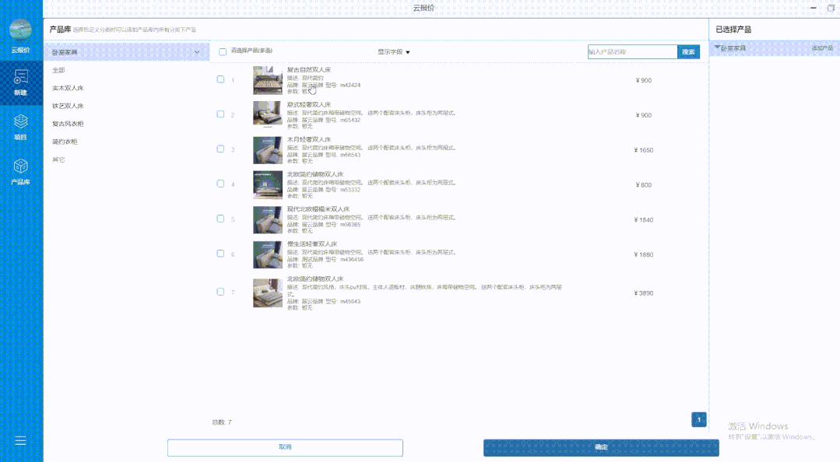The width and height of the screenshot is (840, 462).
Task: Open the 显示字段 dropdown
Action: pyautogui.click(x=394, y=52)
